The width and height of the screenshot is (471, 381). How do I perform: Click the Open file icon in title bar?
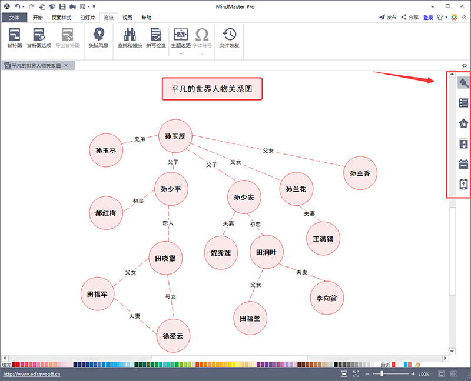tap(52, 6)
